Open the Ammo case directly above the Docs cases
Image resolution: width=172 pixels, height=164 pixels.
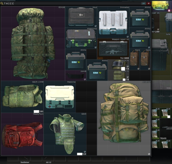pyautogui.click(x=140, y=38)
